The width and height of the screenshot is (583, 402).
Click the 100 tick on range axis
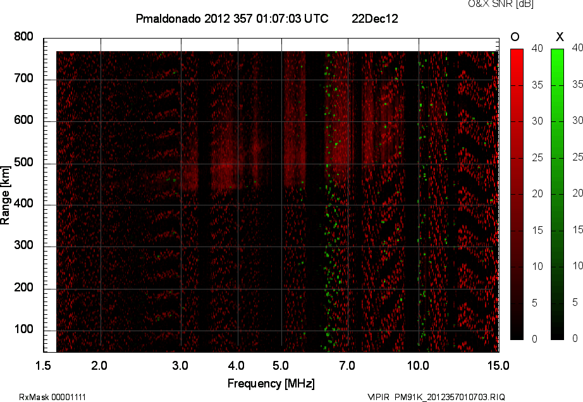(x=24, y=330)
